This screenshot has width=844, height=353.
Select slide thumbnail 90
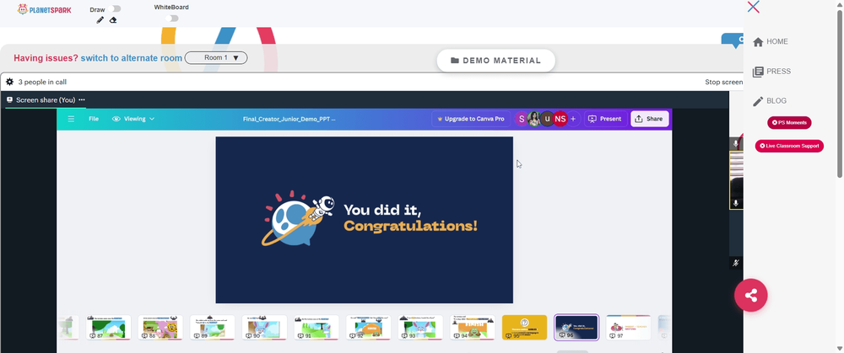[264, 328]
